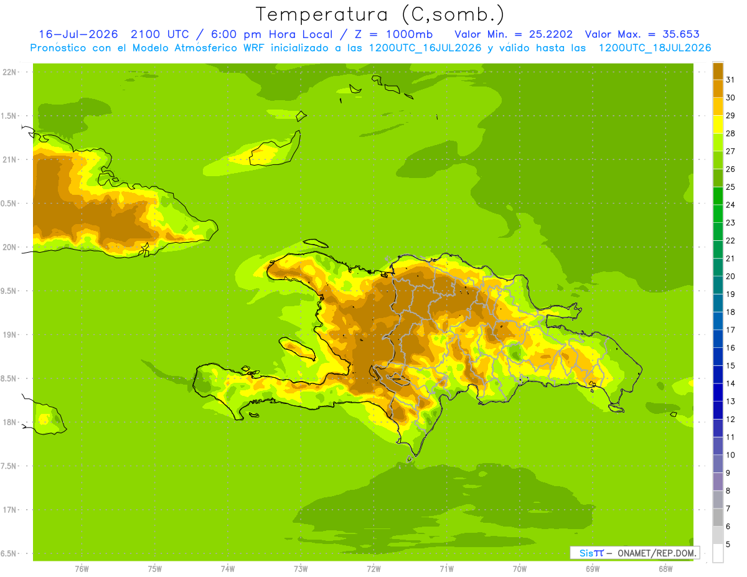Click the '20N' latitude label
The image size is (747, 577).
coord(10,247)
